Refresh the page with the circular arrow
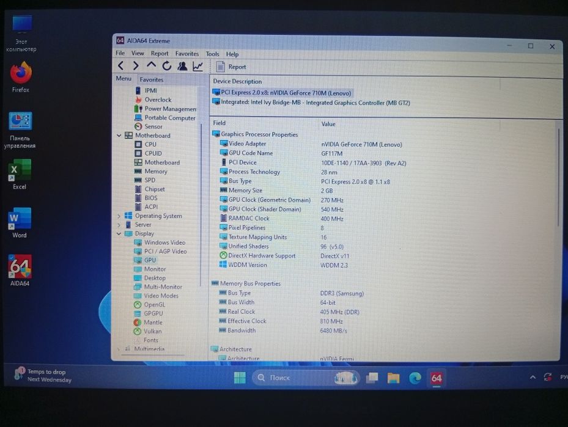The image size is (568, 427). [167, 66]
